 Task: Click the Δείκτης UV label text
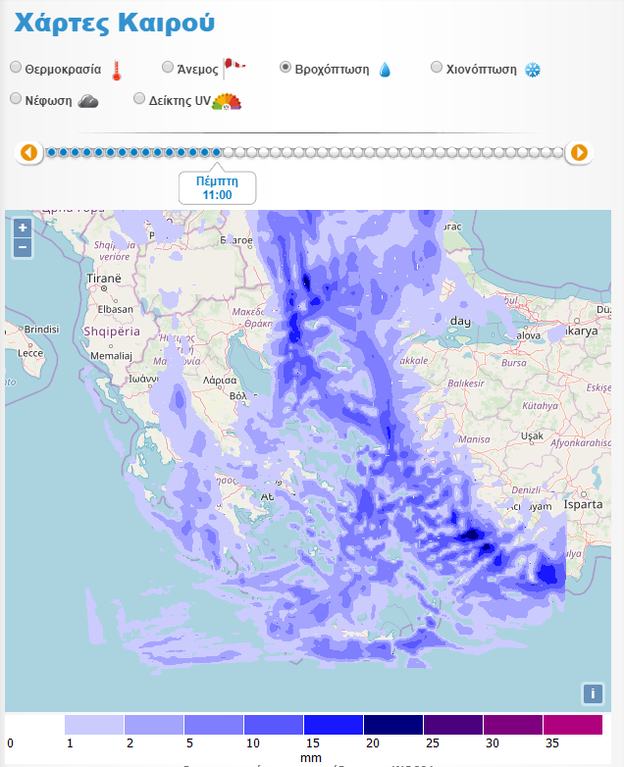click(x=180, y=101)
